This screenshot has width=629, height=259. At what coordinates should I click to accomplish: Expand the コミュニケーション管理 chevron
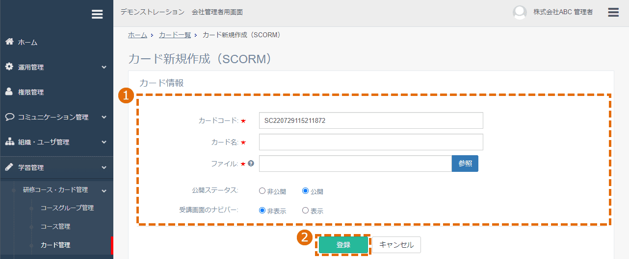pyautogui.click(x=104, y=117)
